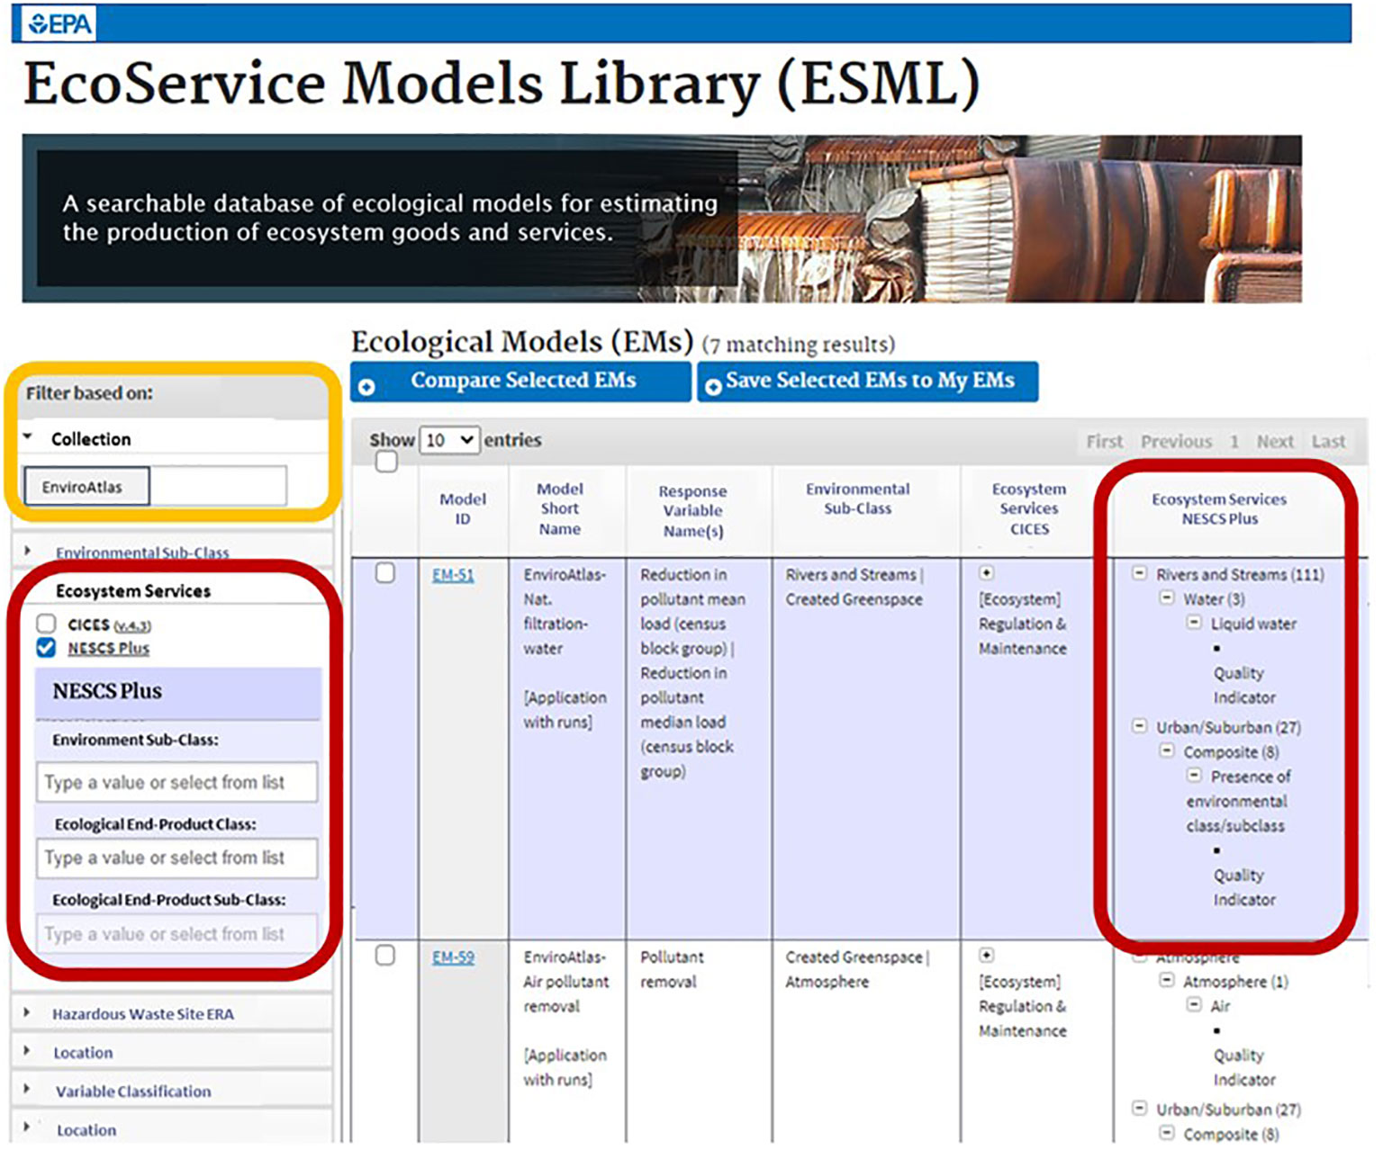The image size is (1383, 1150).
Task: Open the Show entries count dropdown
Action: (449, 440)
